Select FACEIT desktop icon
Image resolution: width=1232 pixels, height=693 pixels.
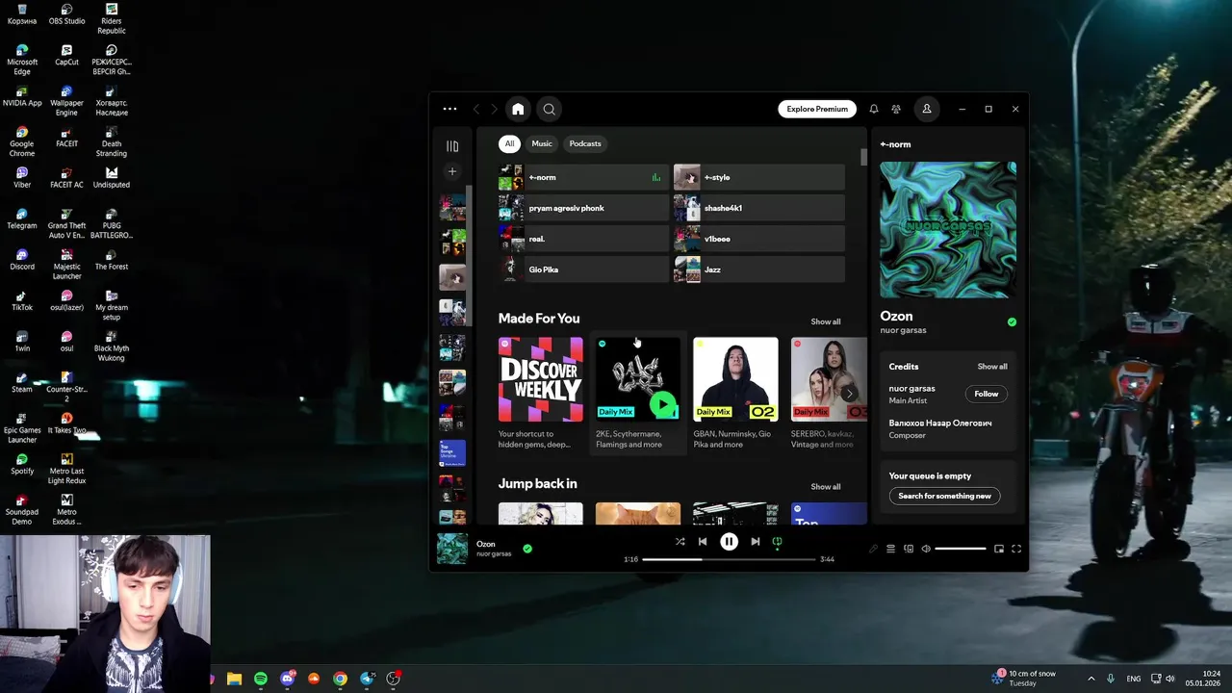pos(66,138)
